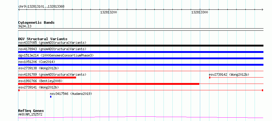Viewport: 272px width, 121px height.
Task: Click the DGV Structural Variants track heading
Action: tap(43, 39)
